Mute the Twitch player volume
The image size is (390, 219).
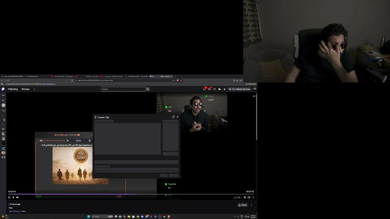tap(17, 197)
